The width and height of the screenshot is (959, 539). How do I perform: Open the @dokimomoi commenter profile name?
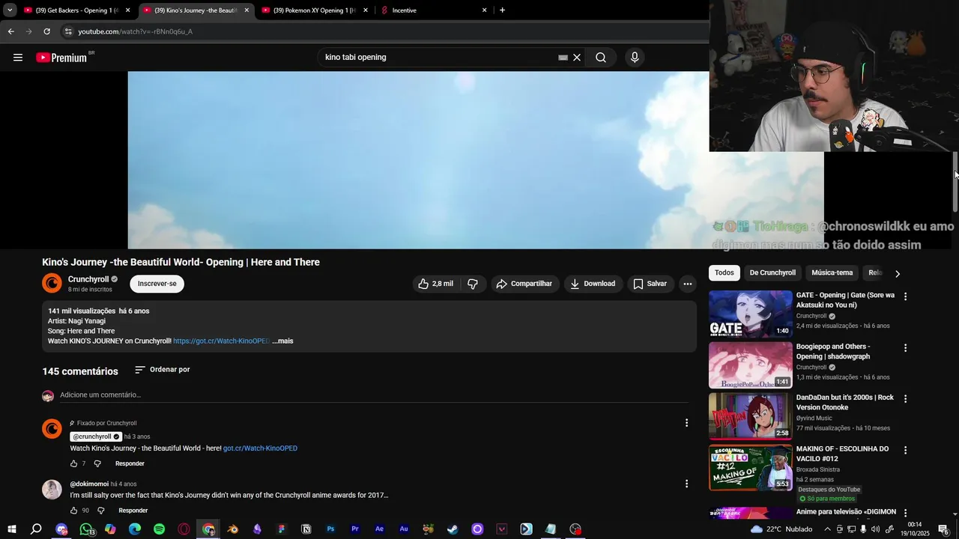coord(89,484)
